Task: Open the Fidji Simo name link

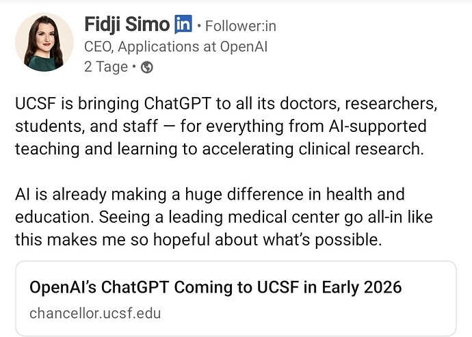Action: (127, 25)
